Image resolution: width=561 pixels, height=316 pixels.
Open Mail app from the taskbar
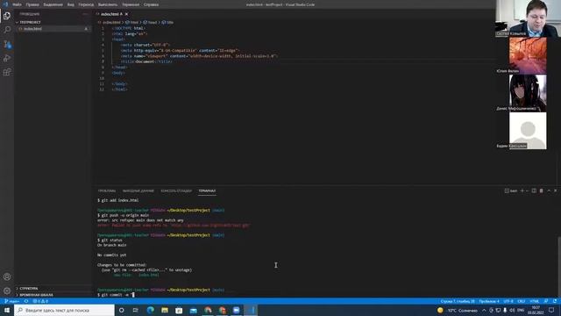tap(193, 310)
